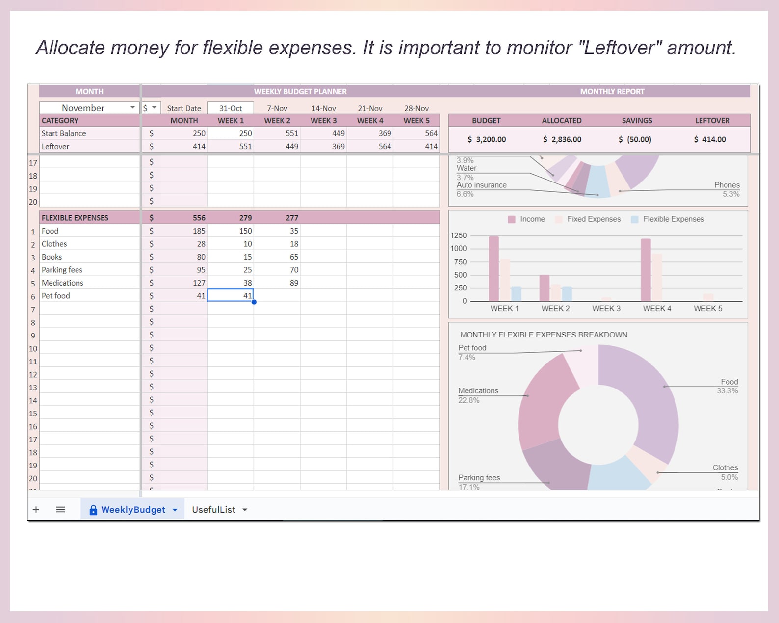Click the Flexible Expenses legend swatch
Screen dimensions: 779x623
635,219
